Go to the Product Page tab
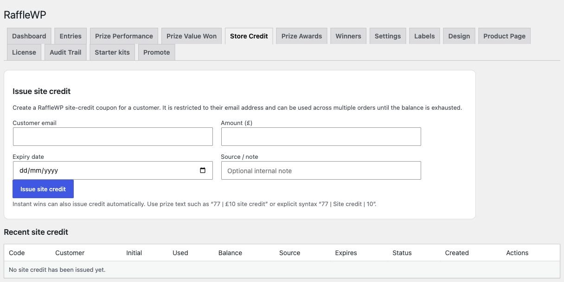Image resolution: width=564 pixels, height=282 pixels. coord(504,36)
